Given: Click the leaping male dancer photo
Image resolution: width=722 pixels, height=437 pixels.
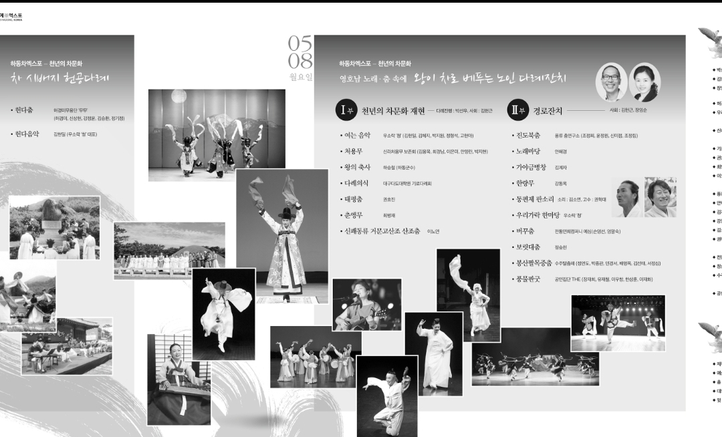Looking at the screenshot, I should coord(387,396).
